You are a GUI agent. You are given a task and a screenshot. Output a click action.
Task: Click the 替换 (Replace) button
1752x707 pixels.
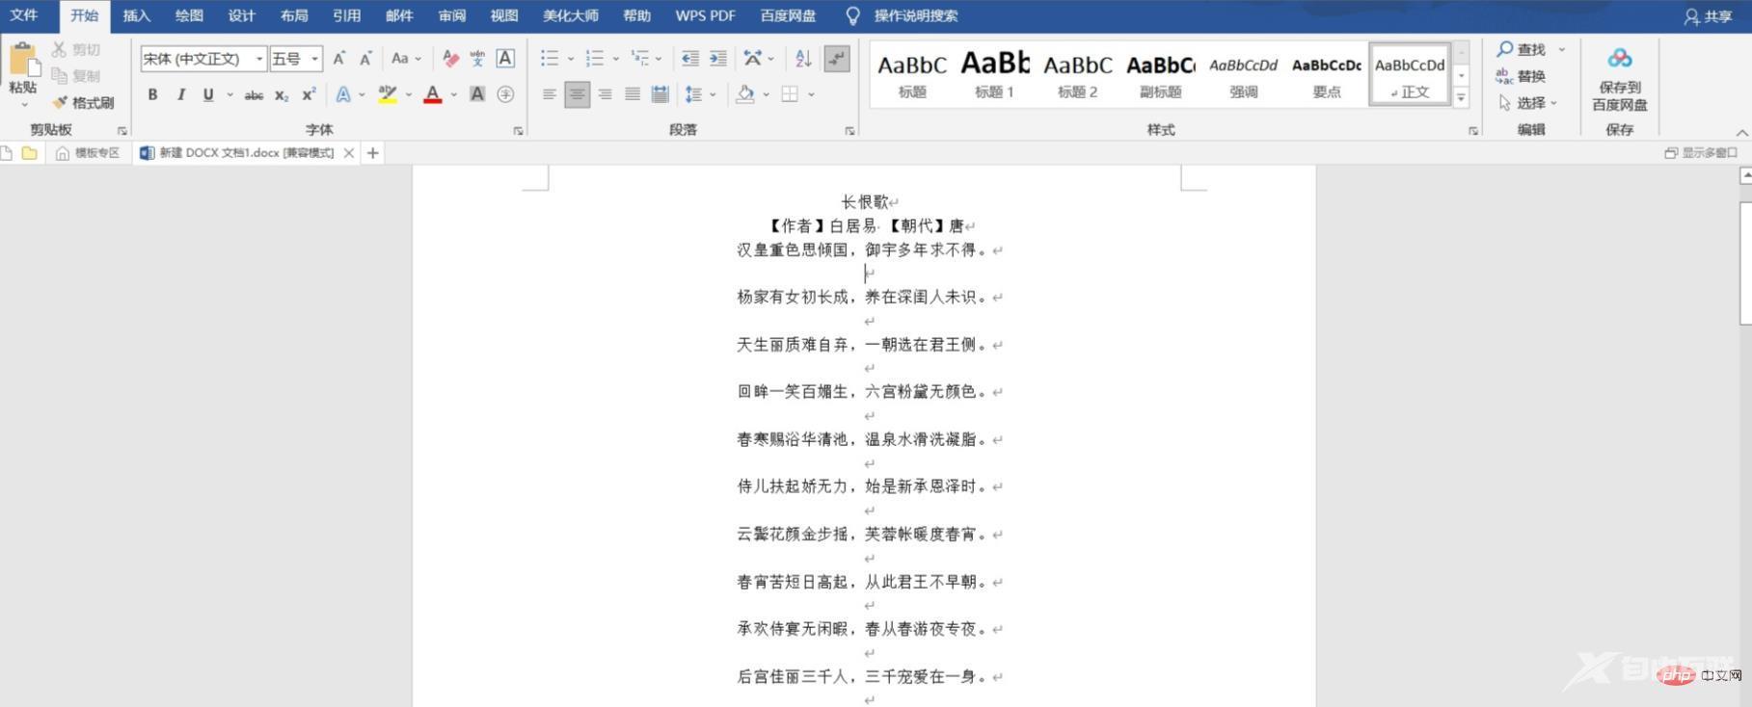point(1522,76)
